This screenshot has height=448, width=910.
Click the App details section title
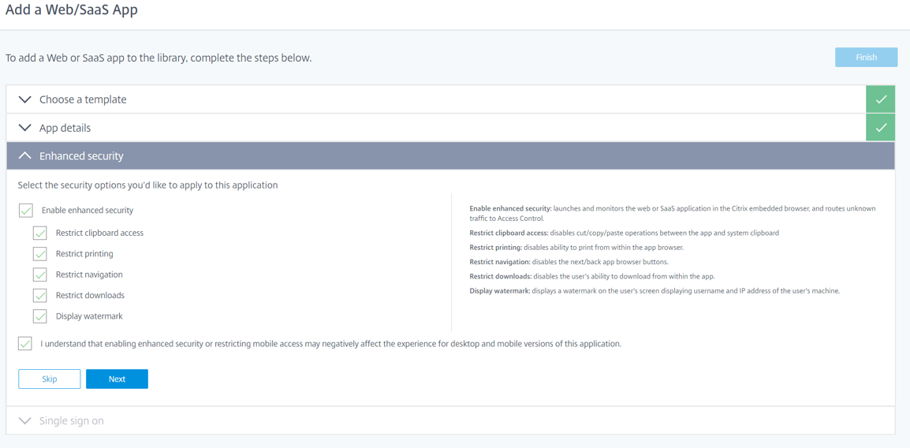click(65, 128)
